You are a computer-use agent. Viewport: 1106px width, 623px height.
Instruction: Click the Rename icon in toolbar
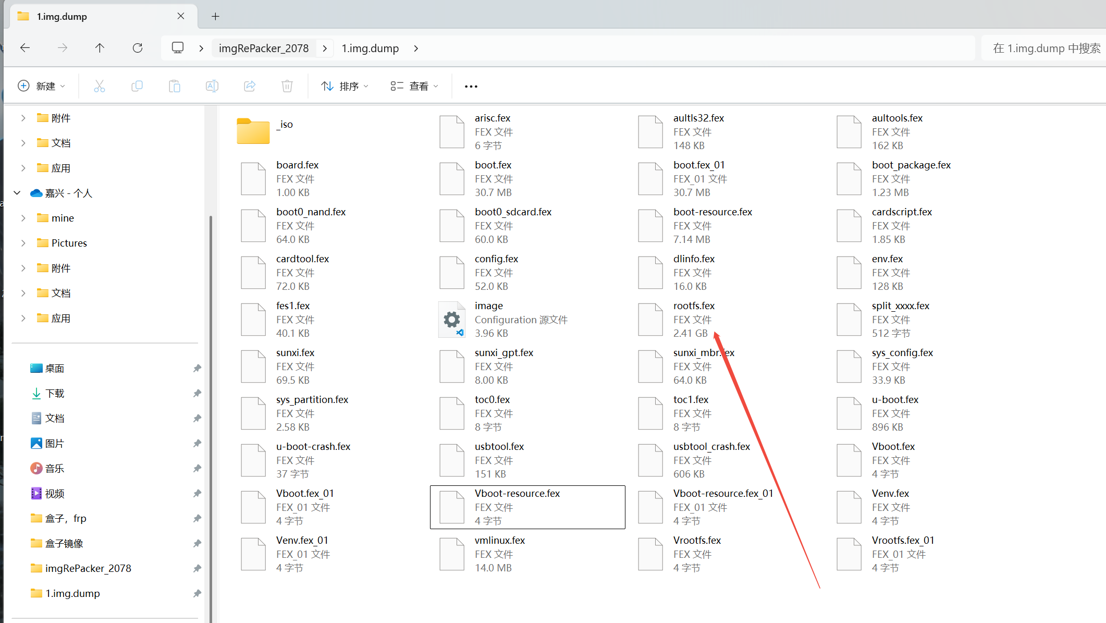212,86
